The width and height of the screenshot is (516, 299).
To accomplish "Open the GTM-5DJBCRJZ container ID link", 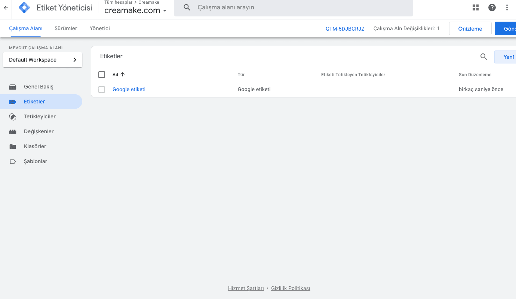I will click(x=345, y=29).
